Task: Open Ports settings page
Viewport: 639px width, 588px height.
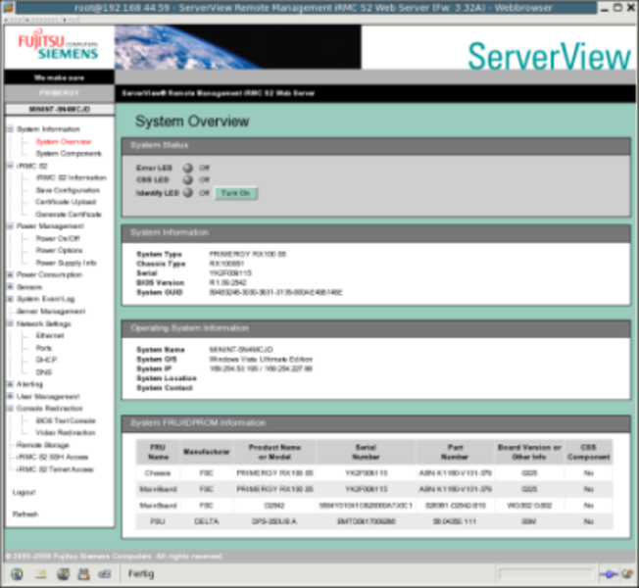Action: tap(43, 348)
